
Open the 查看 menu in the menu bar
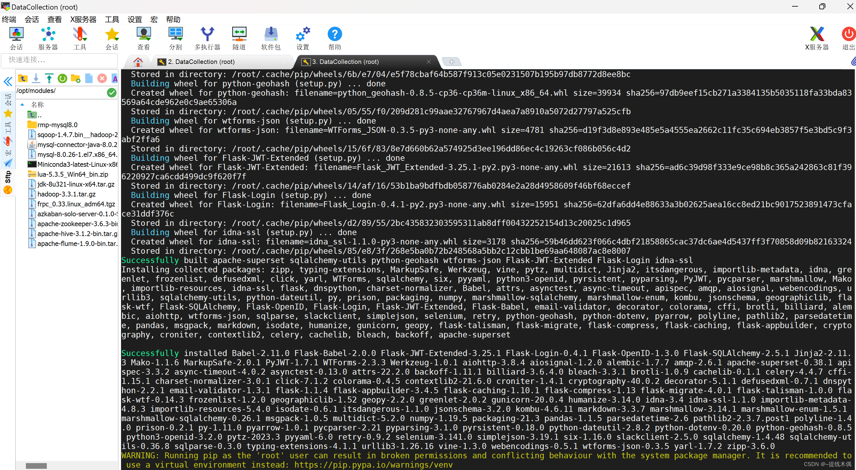[54, 19]
